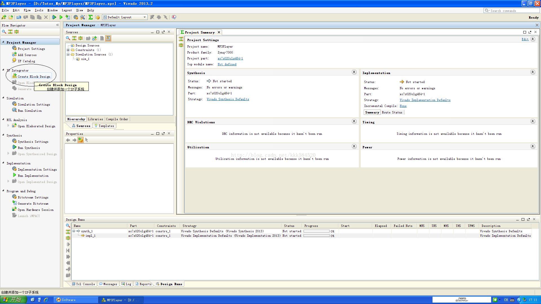Click the search icon in Design Runs panel
Screen dimensions: 541x304
click(x=68, y=226)
